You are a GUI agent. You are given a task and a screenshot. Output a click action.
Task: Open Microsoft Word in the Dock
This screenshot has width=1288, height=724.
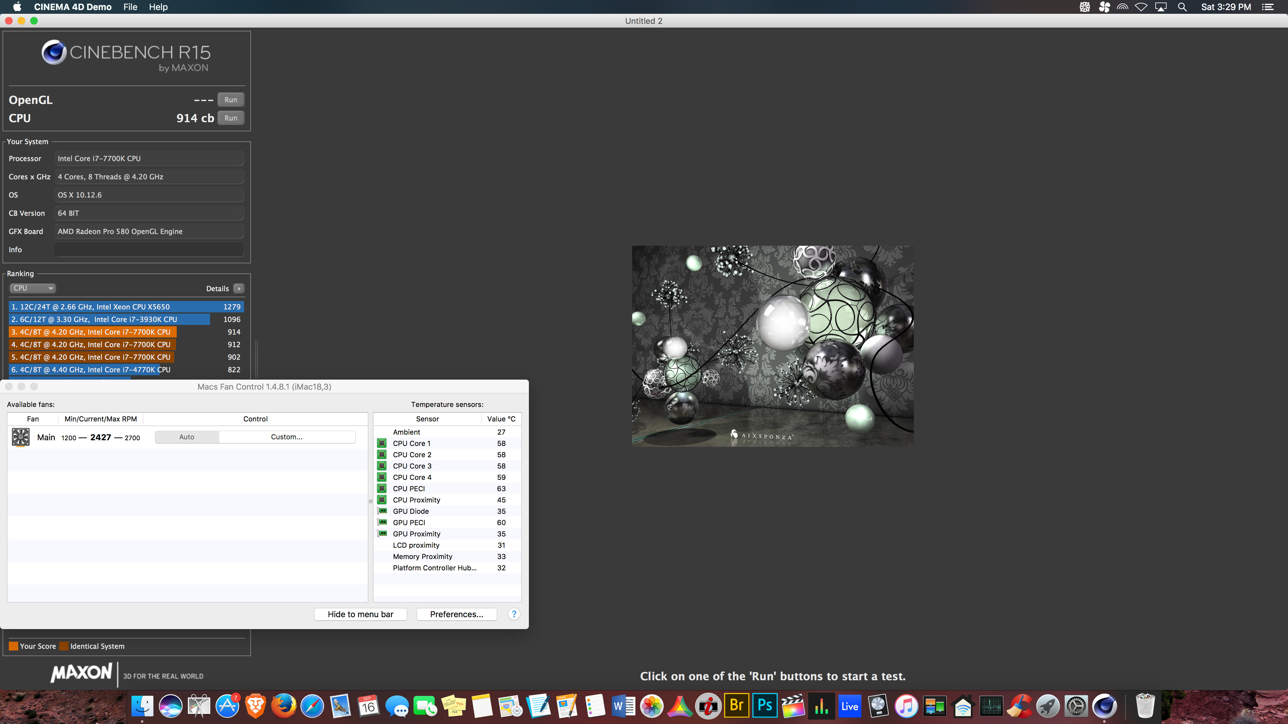[624, 706]
